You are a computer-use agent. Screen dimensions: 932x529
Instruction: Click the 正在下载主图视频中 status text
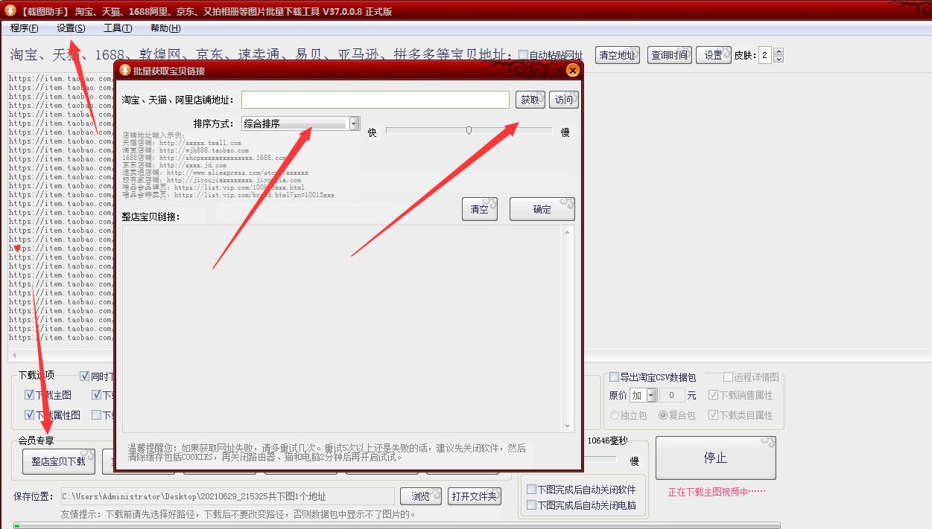717,492
